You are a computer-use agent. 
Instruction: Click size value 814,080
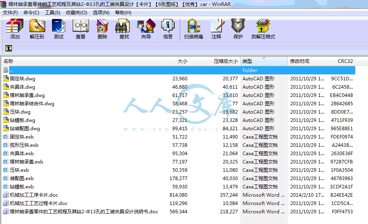(178, 195)
